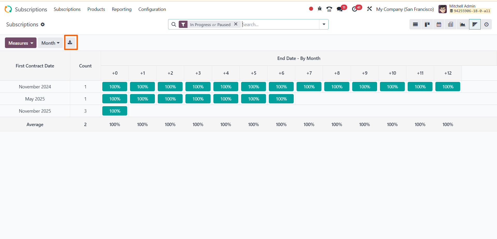This screenshot has width=497, height=239.
Task: Open the pivot table view
Action: pyautogui.click(x=451, y=25)
